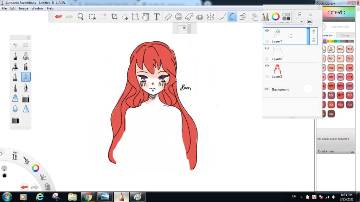360x202 pixels.
Task: Select the Distort transform tool
Action: click(135, 16)
